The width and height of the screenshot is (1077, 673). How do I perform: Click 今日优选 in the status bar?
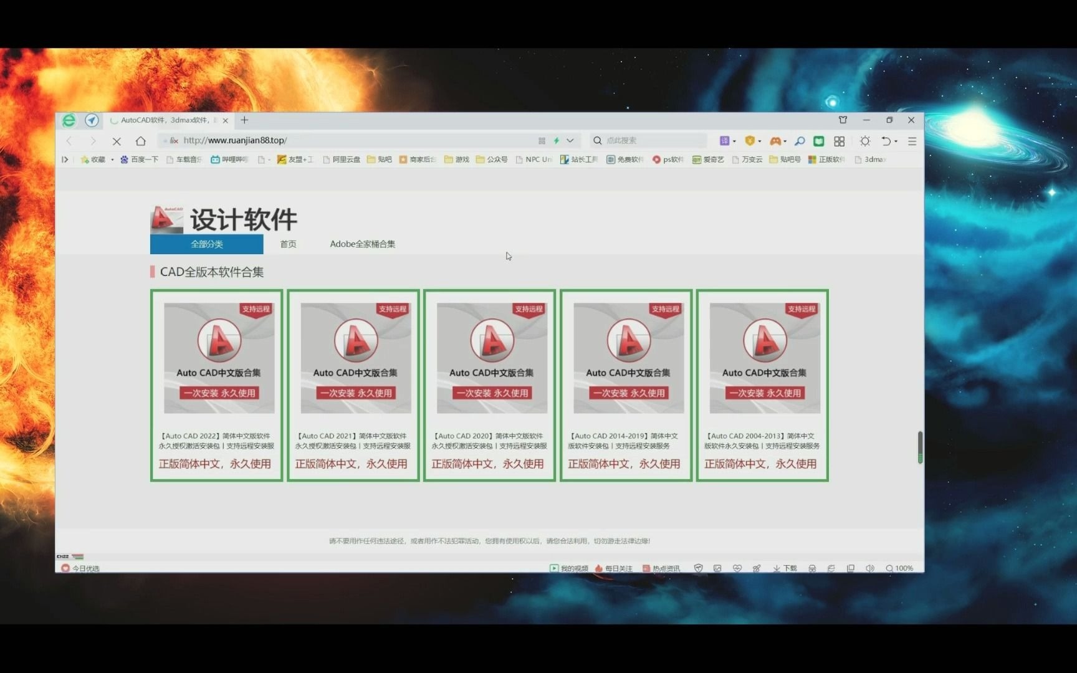click(80, 568)
